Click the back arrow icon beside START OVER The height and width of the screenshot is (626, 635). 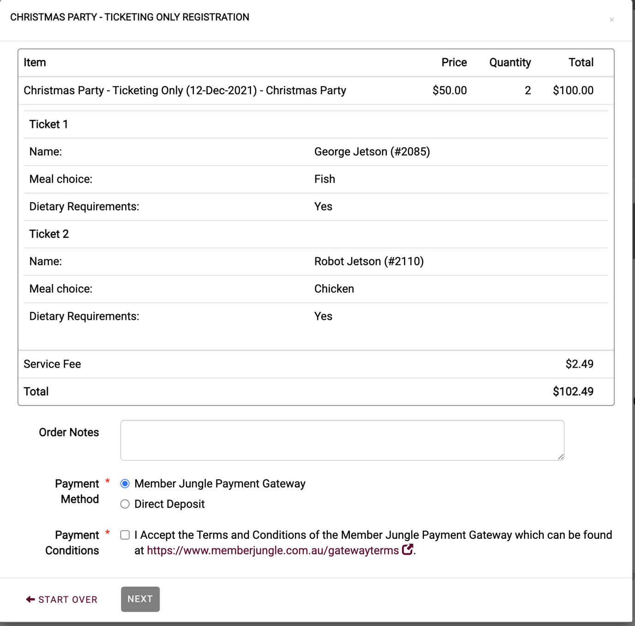tap(30, 599)
